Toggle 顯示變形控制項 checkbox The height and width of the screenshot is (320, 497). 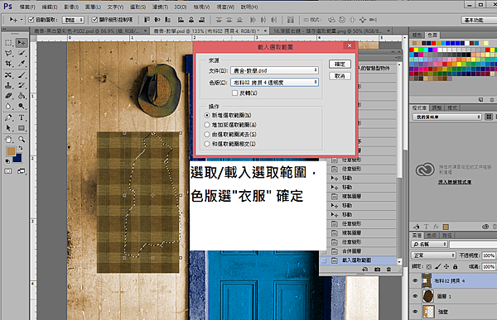tap(94, 20)
